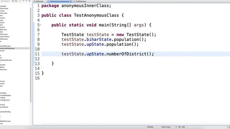Select the ...rridingInJava item in explorer
The image size is (230, 129).
click(x=5, y=100)
